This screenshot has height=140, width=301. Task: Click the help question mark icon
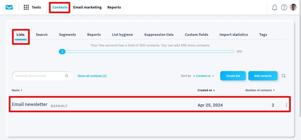(x=284, y=8)
